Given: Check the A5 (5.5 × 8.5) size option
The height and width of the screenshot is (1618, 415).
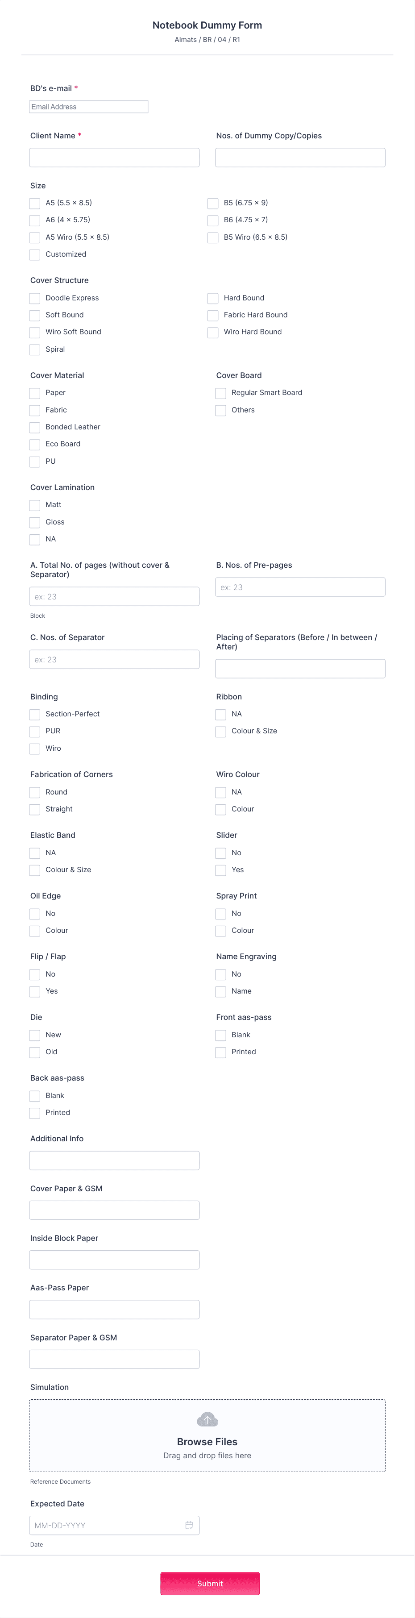Looking at the screenshot, I should pos(34,203).
